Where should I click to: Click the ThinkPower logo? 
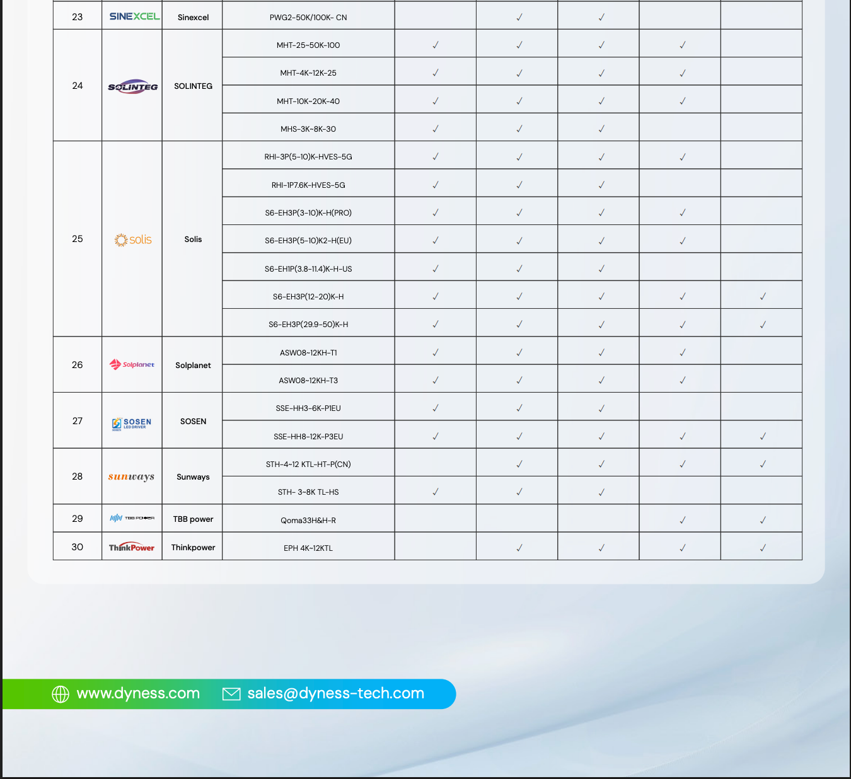point(132,547)
